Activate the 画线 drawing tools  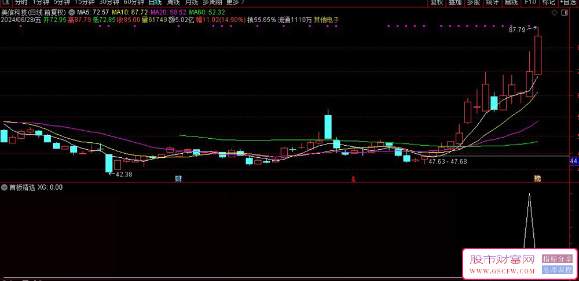click(511, 2)
